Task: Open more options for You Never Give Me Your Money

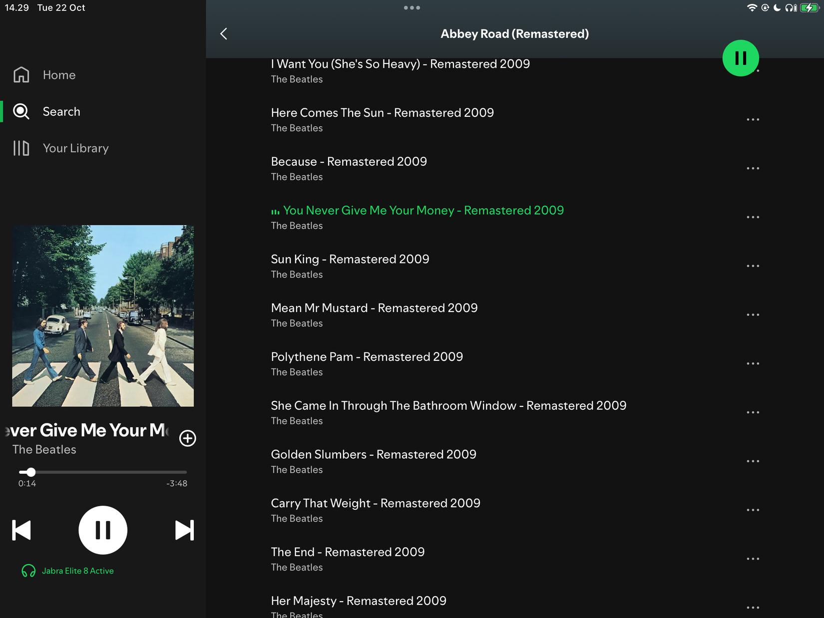Action: pyautogui.click(x=753, y=217)
